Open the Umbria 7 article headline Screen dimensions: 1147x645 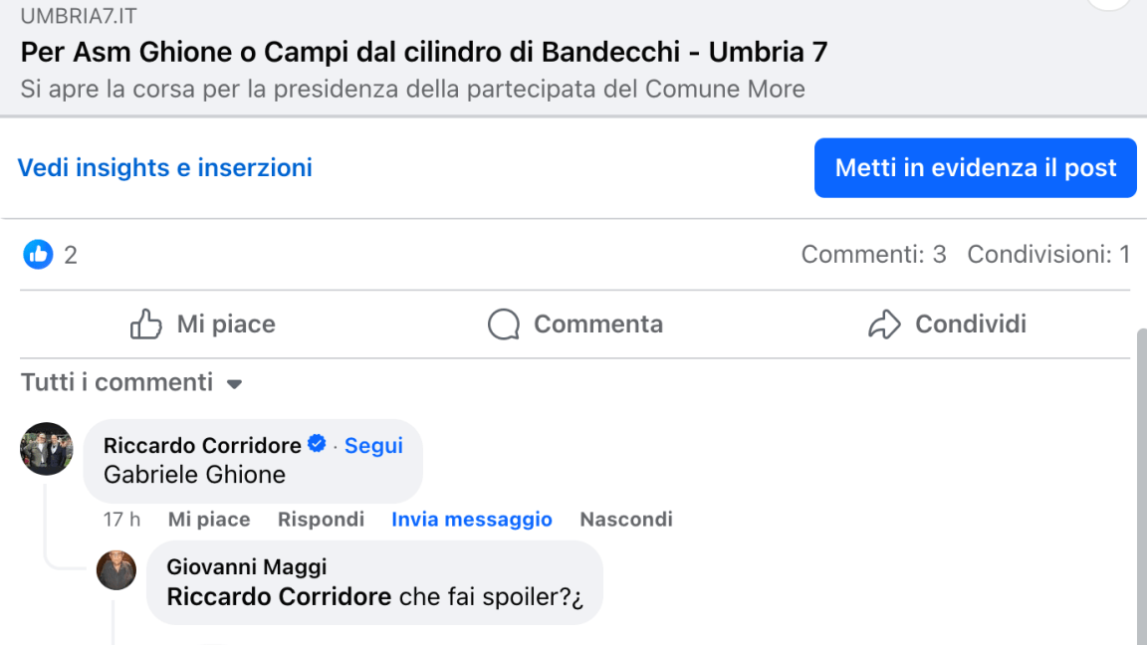(x=424, y=52)
